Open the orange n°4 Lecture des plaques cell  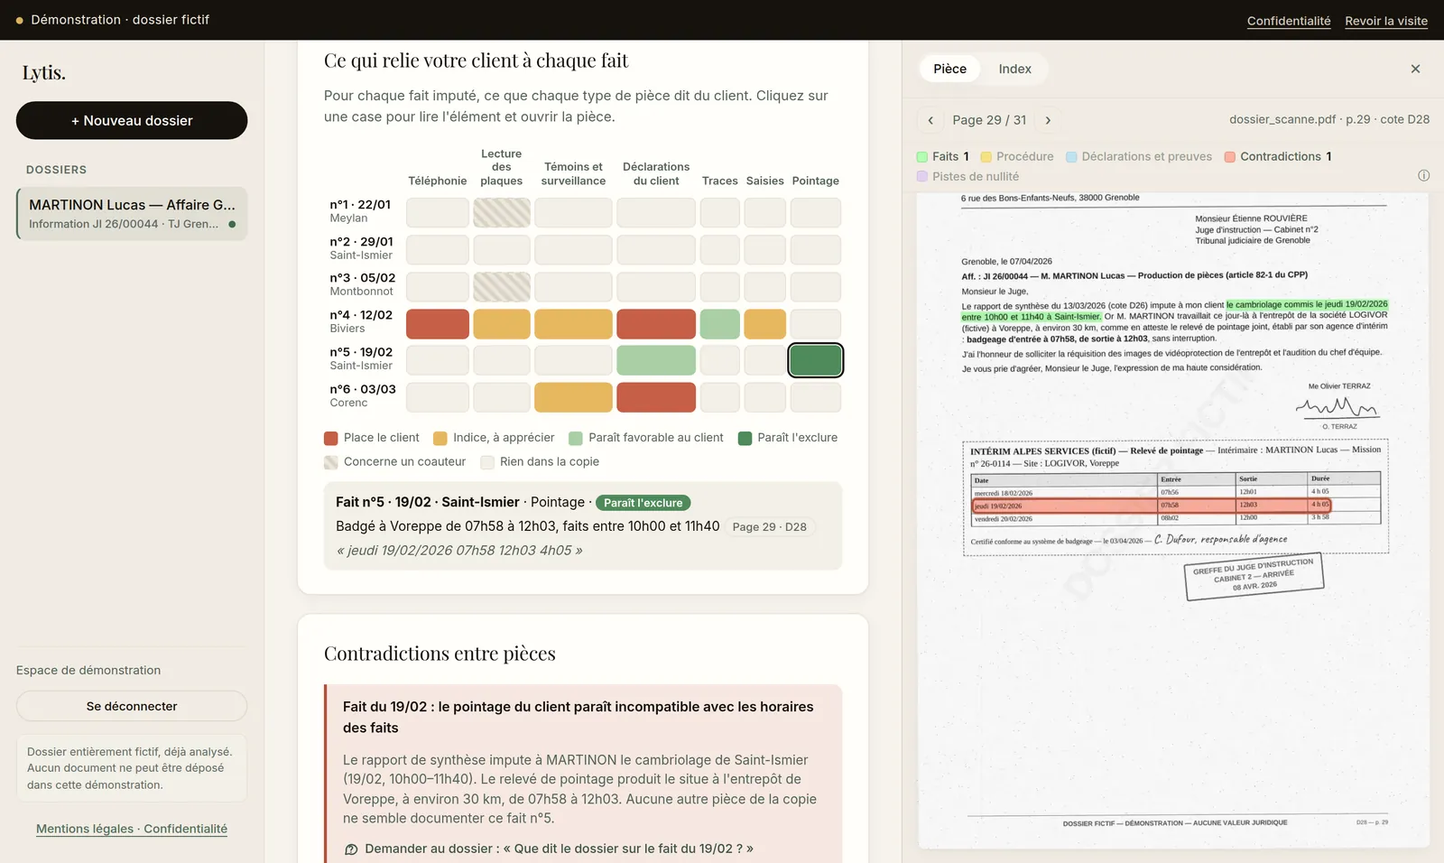click(502, 324)
